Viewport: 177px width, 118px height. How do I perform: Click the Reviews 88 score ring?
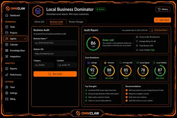point(109,71)
